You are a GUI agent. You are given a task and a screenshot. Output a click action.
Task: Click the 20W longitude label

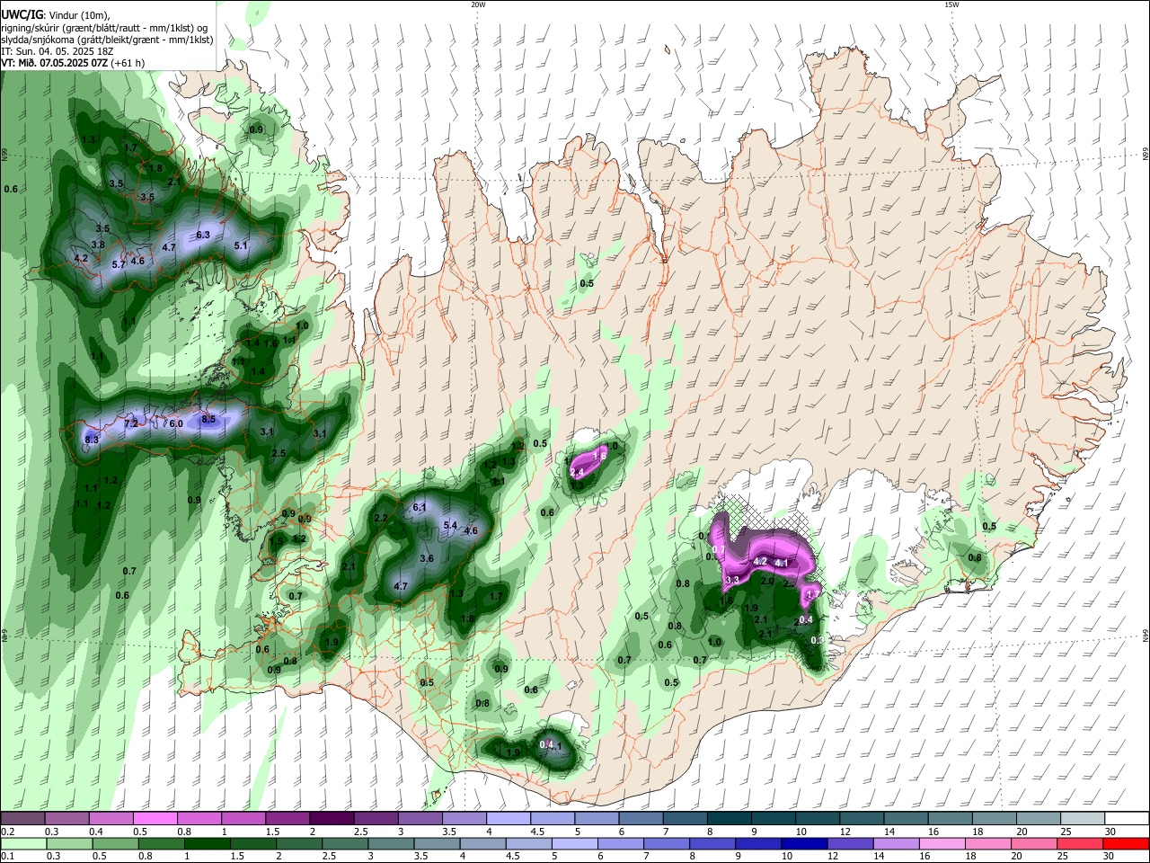(478, 4)
